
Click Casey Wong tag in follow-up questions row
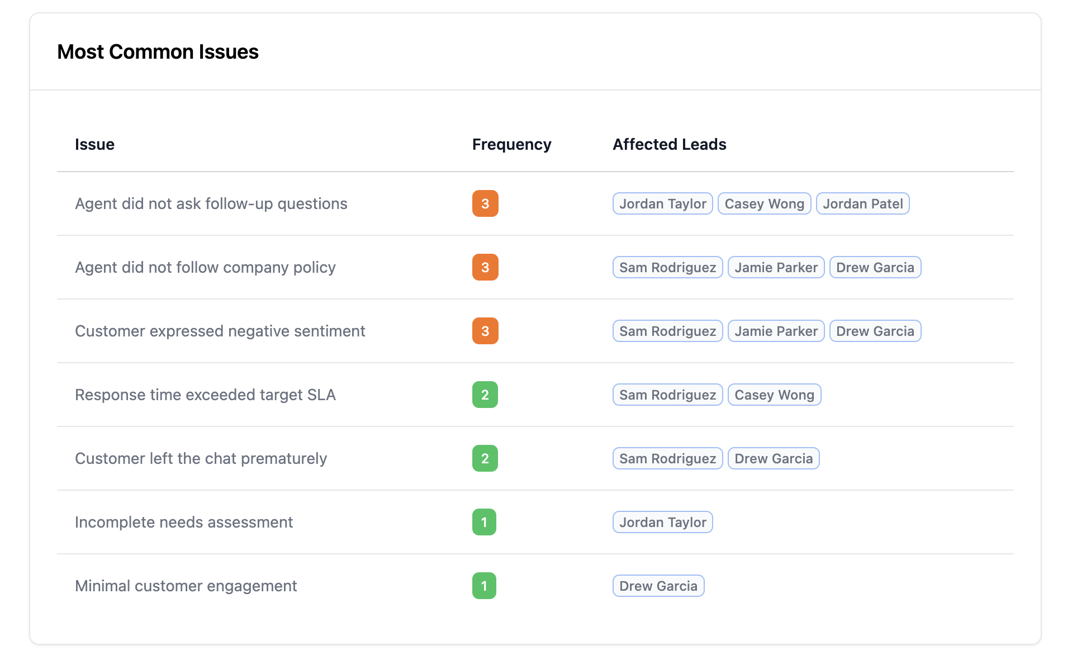[x=764, y=204]
